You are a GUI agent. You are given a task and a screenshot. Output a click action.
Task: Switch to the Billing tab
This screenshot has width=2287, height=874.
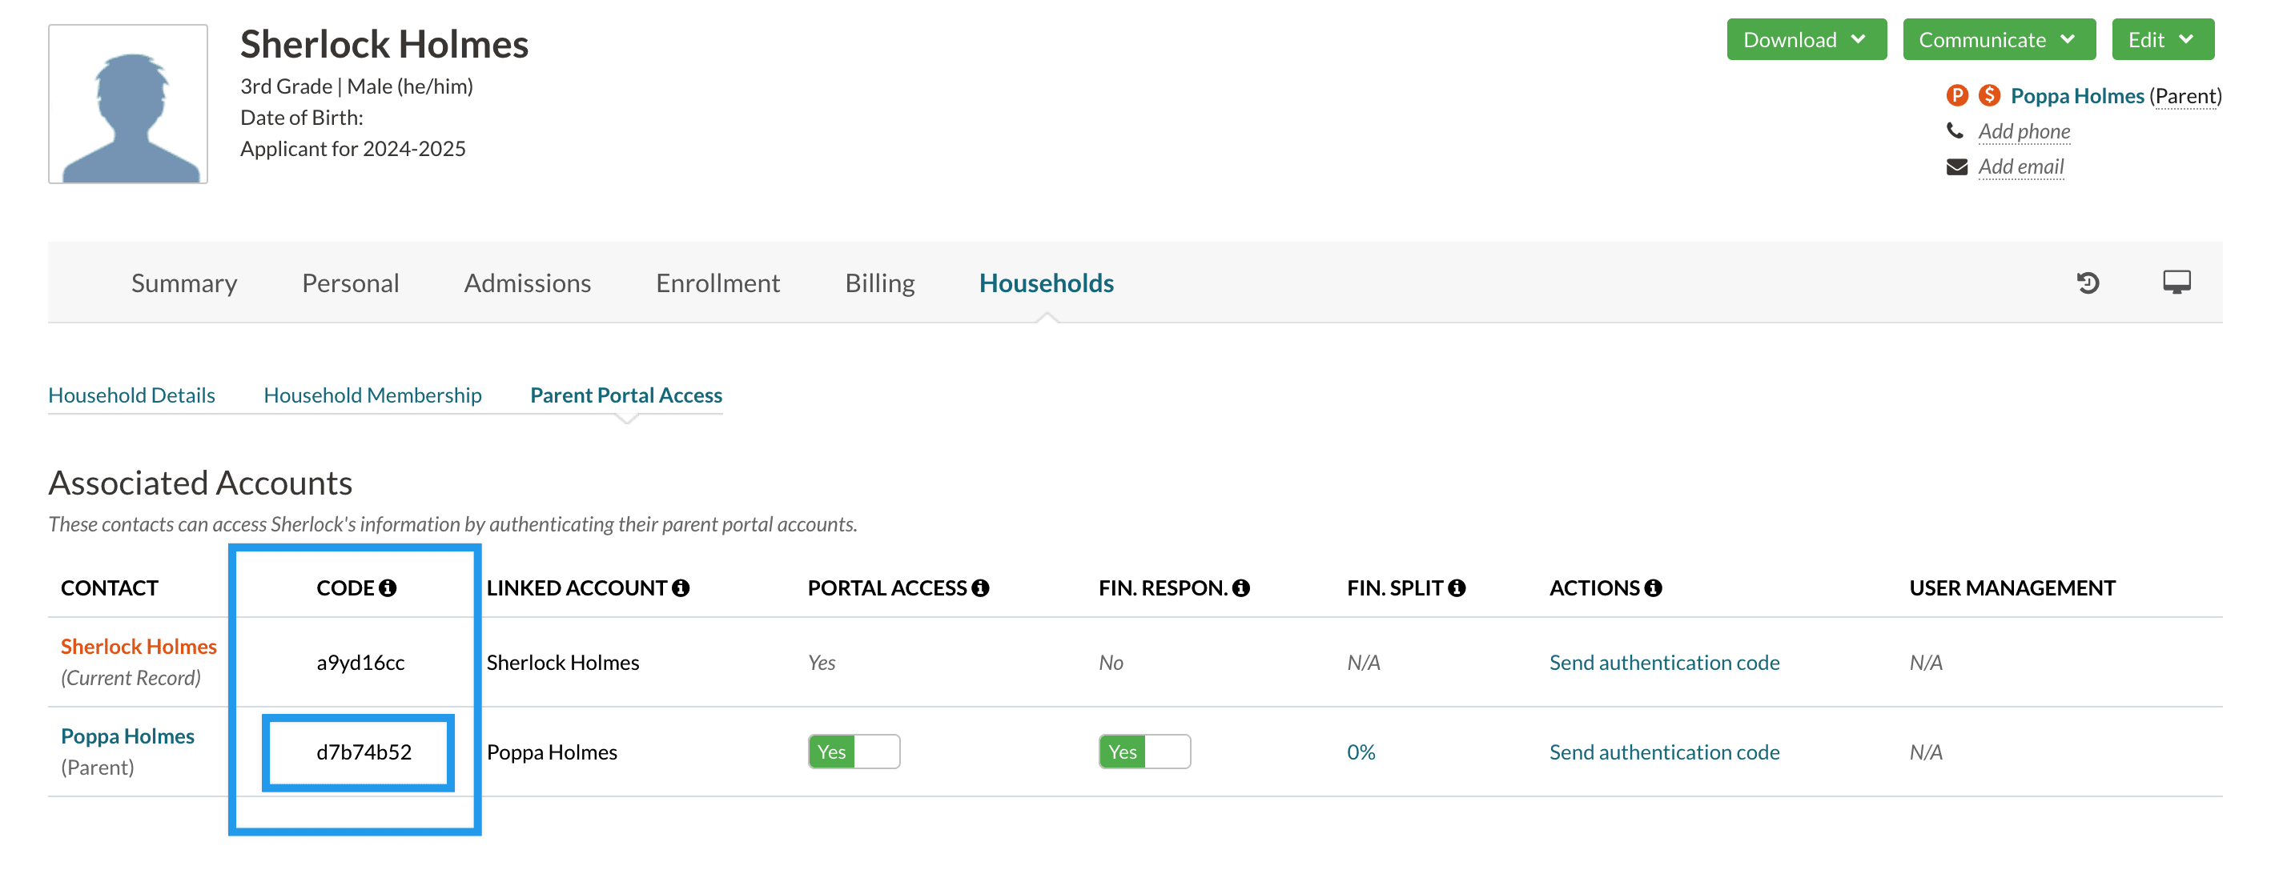coord(879,283)
